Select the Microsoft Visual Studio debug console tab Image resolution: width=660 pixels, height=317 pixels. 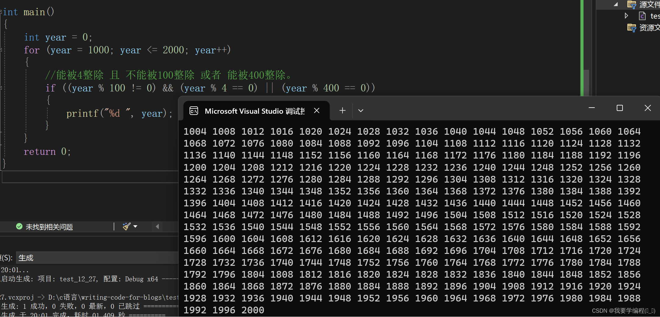[x=257, y=111]
